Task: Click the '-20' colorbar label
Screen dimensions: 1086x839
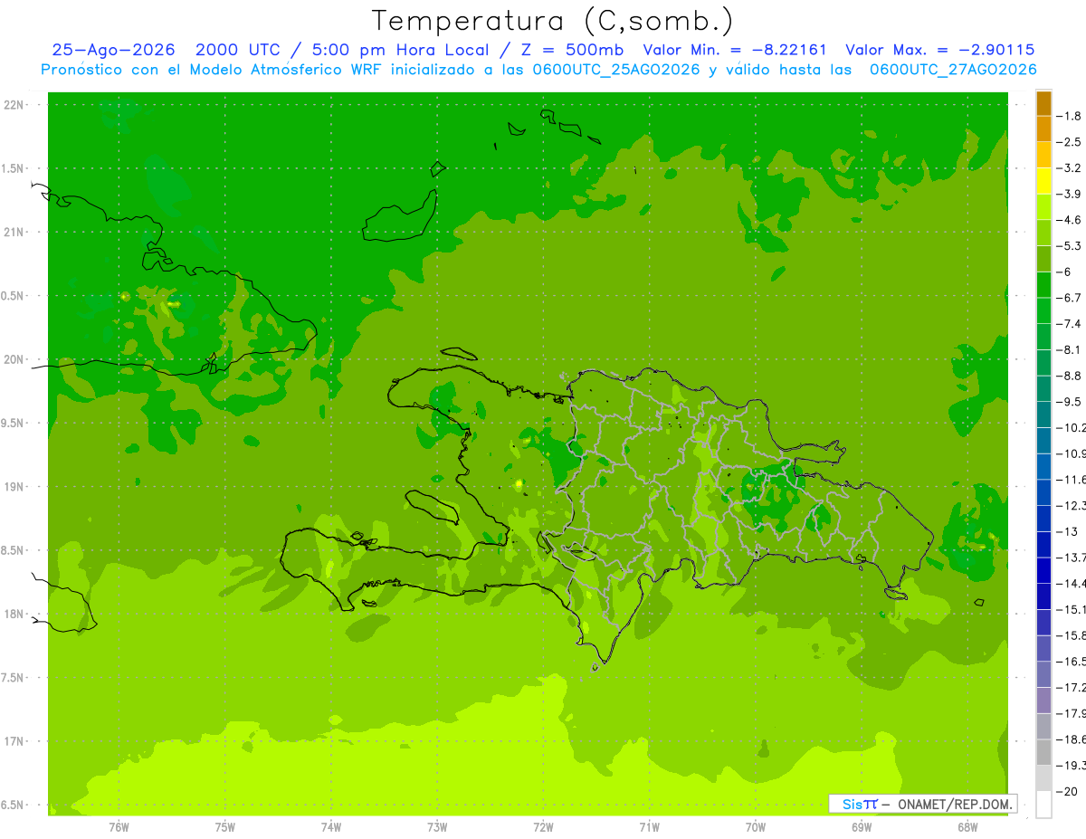Action: 1066,791
